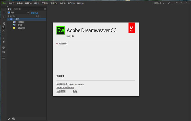Select the format source code icon
This screenshot has width=191, height=121.
coord(4,42)
